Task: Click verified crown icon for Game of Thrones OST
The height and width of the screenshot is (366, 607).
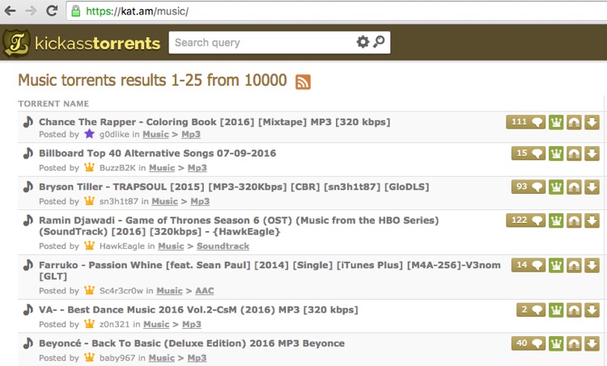Action: (x=556, y=221)
